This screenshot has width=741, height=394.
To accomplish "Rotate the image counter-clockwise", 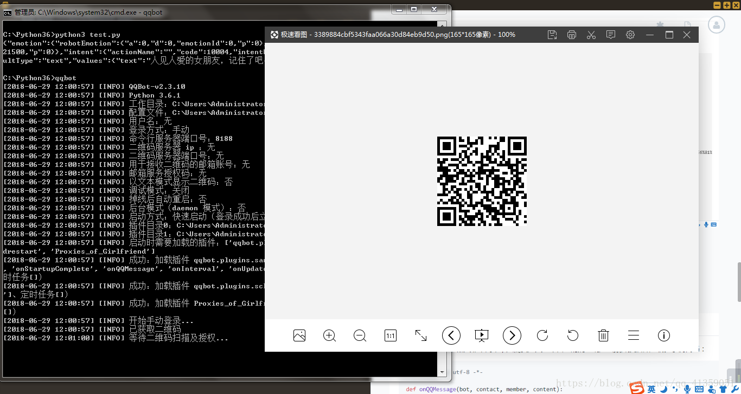I will pyautogui.click(x=573, y=335).
